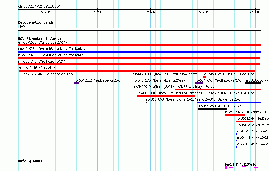The height and width of the screenshot is (171, 269).
Task: Select the red esv3893676 full-width bar
Action: [x=139, y=45]
